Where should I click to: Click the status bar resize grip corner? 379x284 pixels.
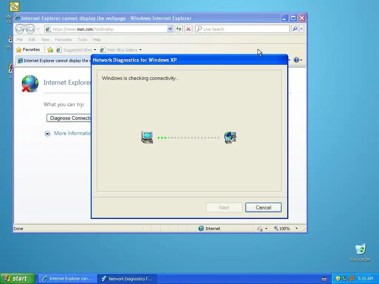[304, 230]
